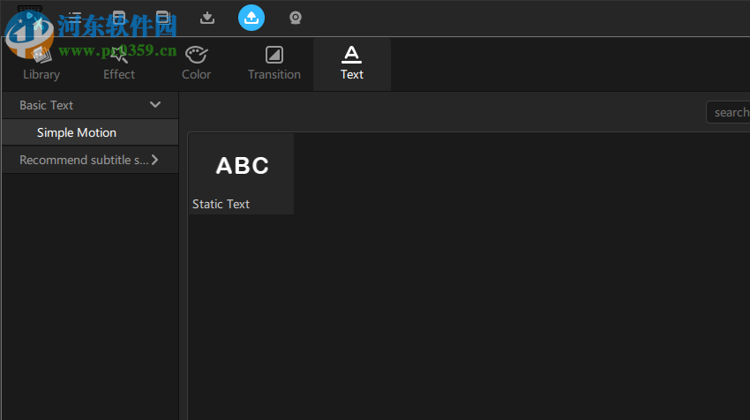Open the Color palette tab
This screenshot has width=750, height=420.
[196, 64]
